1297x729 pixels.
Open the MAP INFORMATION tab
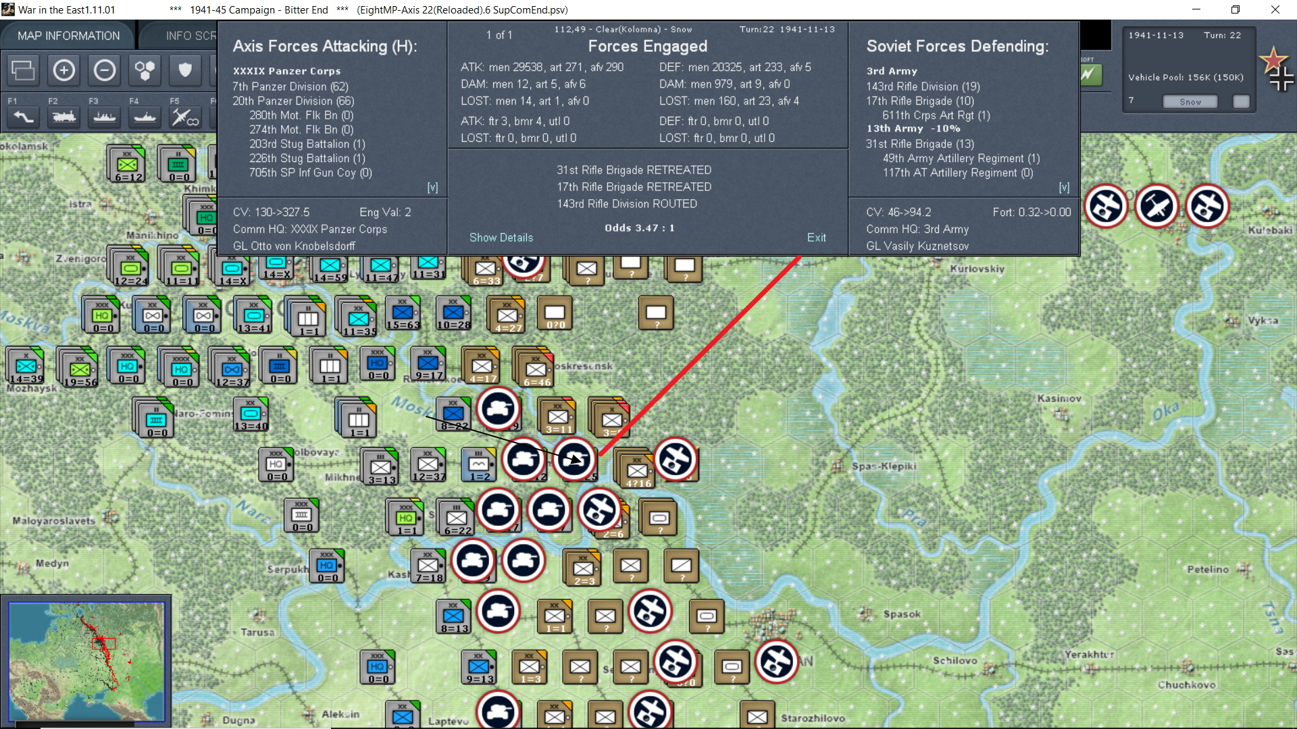[x=68, y=36]
